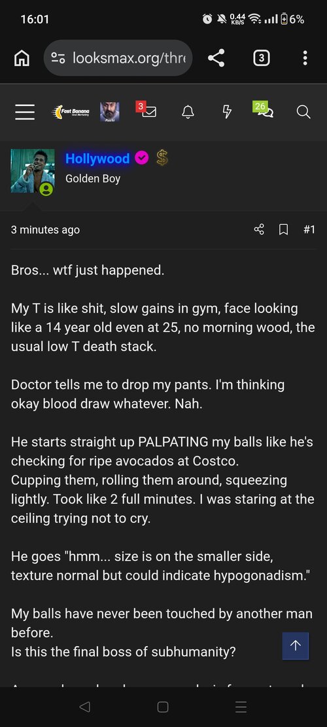Open inbox with 3 unread messages
This screenshot has height=727, width=327.
click(146, 110)
